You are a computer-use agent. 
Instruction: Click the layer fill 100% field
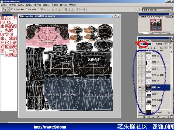[166, 48]
